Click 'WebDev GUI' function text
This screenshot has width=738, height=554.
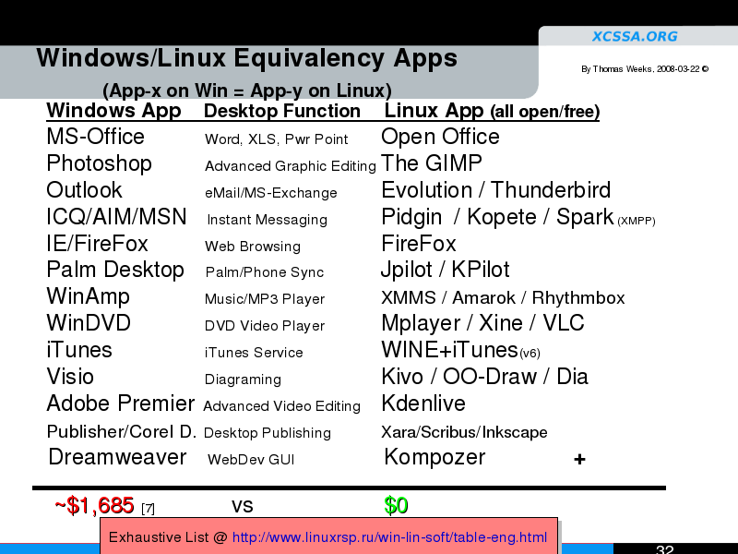(x=251, y=460)
